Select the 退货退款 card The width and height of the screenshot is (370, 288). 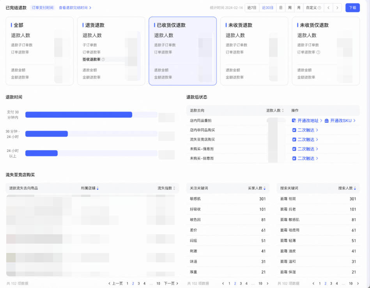click(111, 51)
